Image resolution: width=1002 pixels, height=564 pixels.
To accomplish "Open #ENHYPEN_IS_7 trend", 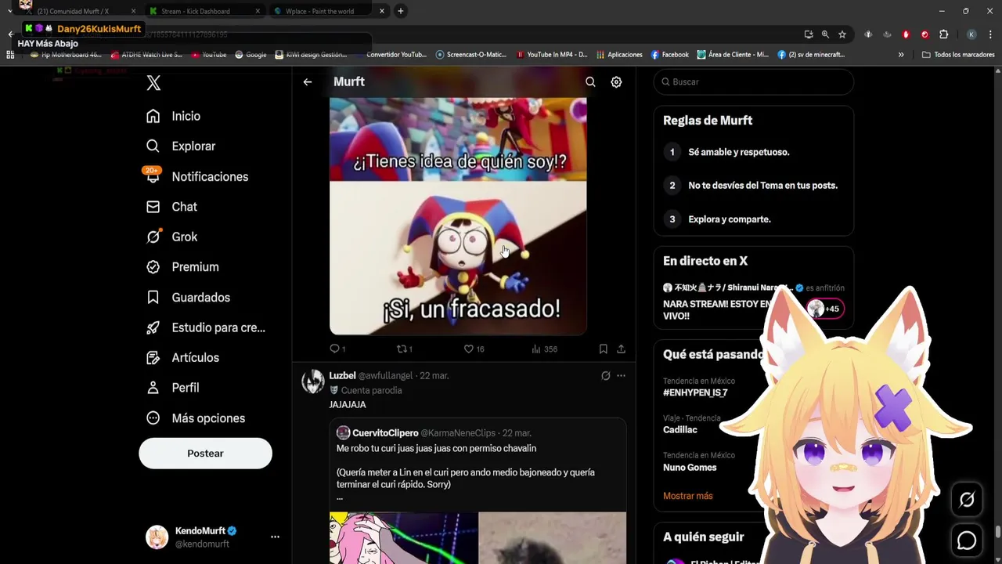I will tap(695, 392).
